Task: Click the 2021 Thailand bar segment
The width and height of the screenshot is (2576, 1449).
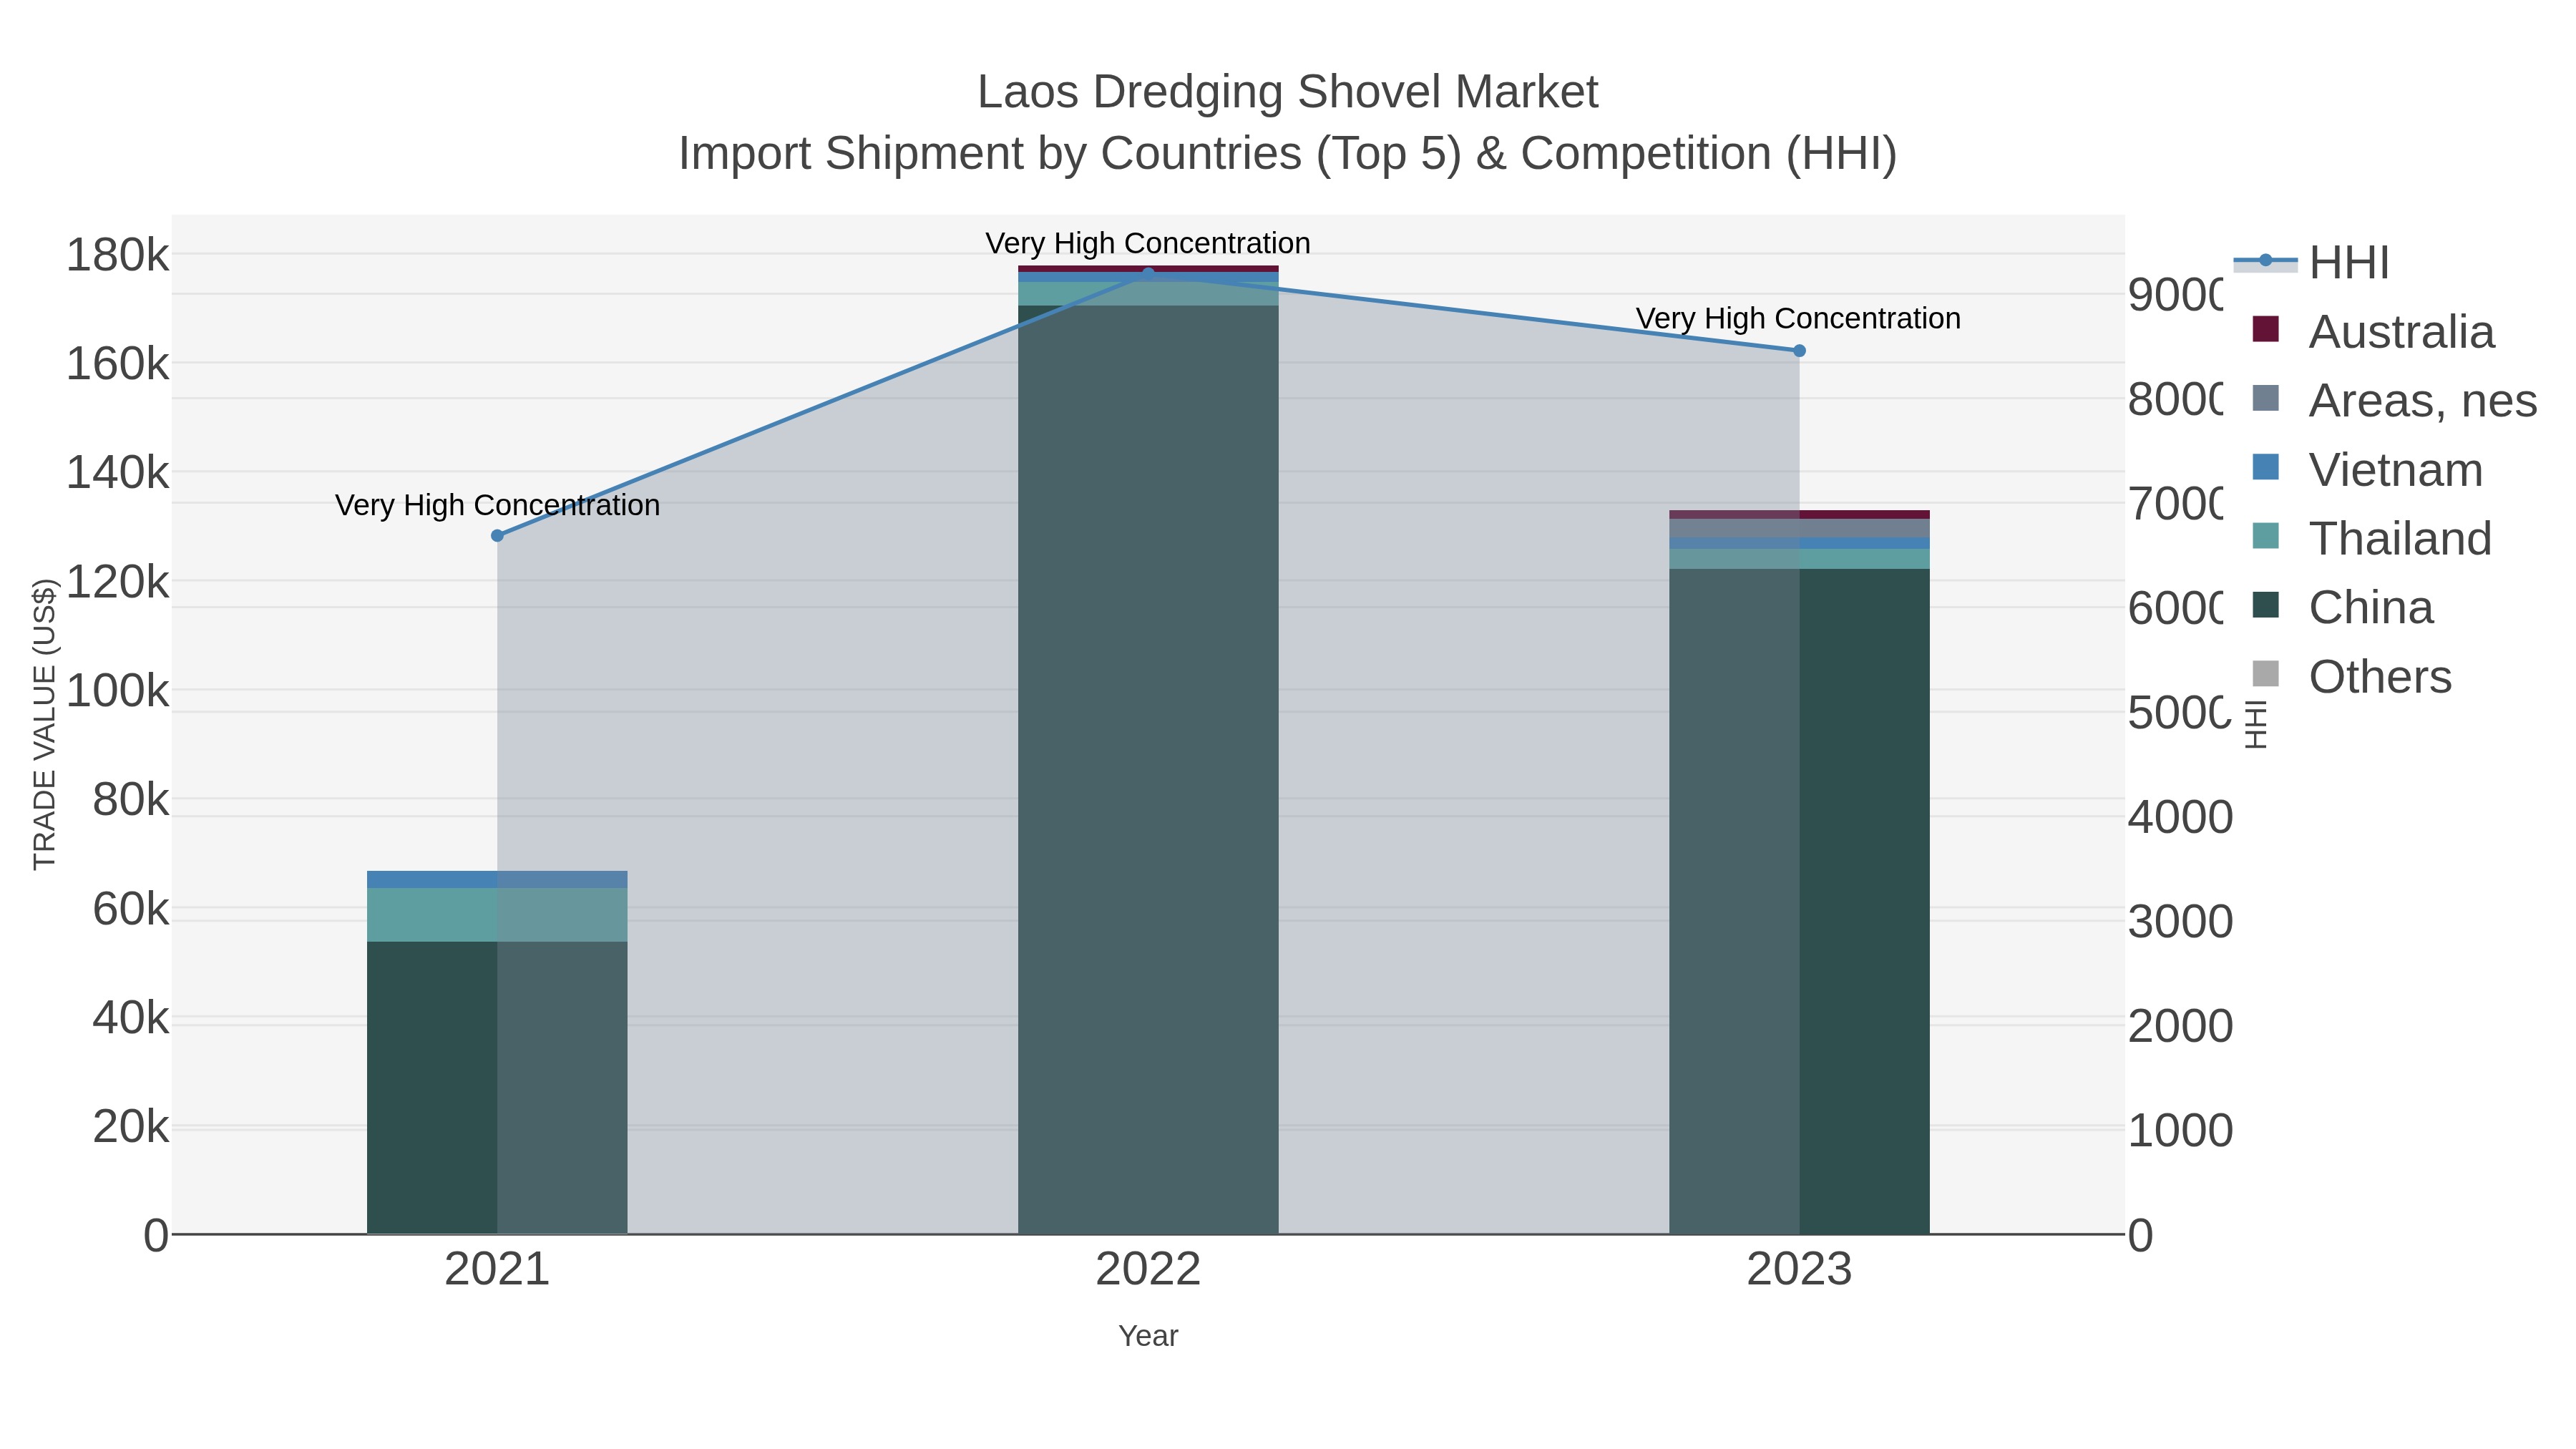Action: pos(497,915)
